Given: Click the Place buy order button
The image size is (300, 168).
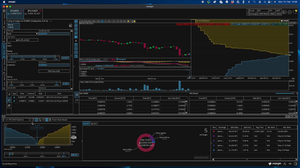Looking at the screenshot, I should pyautogui.click(x=54, y=71).
